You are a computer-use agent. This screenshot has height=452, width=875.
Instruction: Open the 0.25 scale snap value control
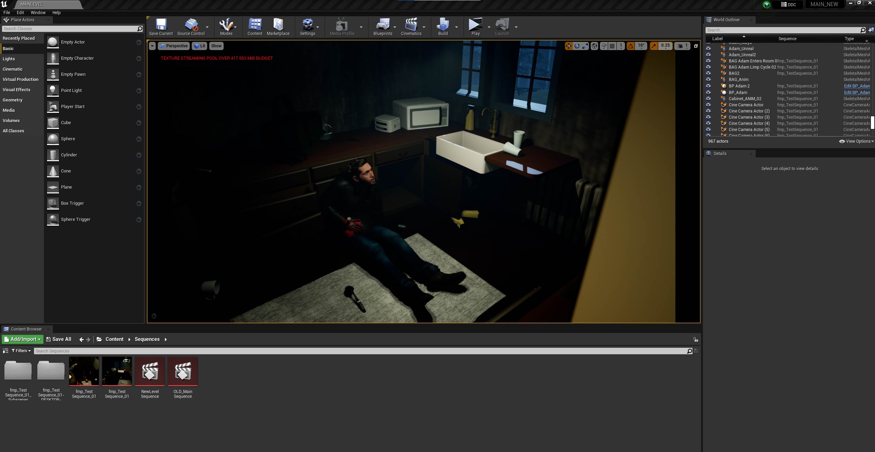pyautogui.click(x=665, y=46)
